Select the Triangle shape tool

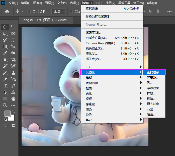coord(13,92)
